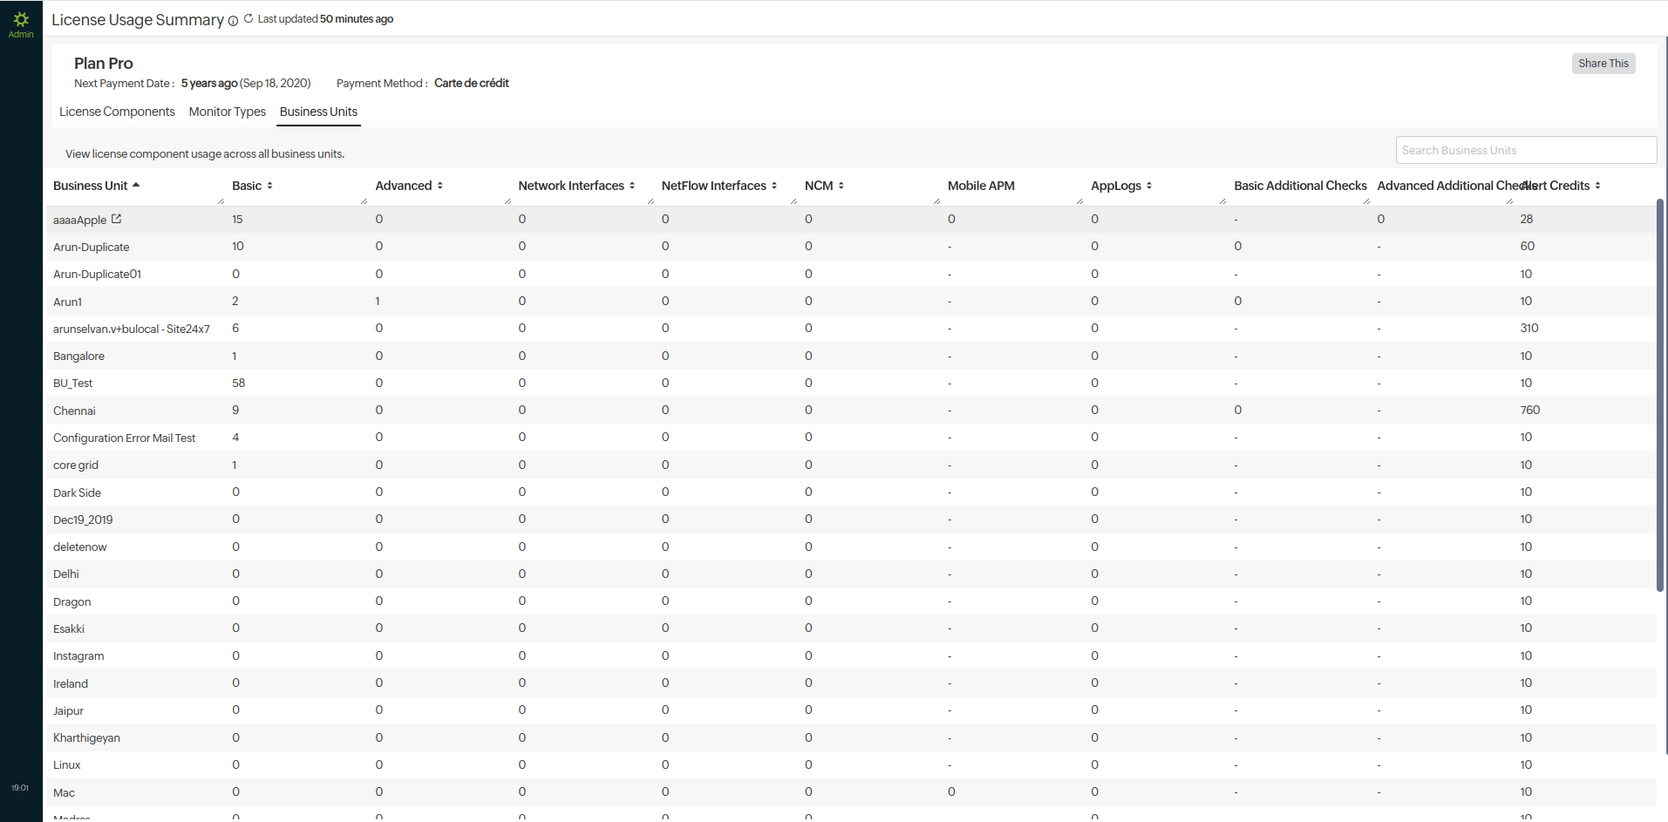This screenshot has height=822, width=1668.
Task: Click the info icon beside License Usage Summary
Action: [x=233, y=21]
